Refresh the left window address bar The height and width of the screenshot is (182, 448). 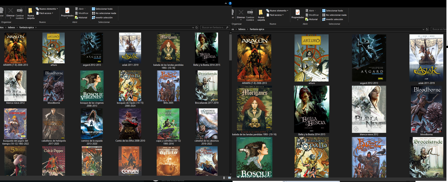pyautogui.click(x=197, y=27)
